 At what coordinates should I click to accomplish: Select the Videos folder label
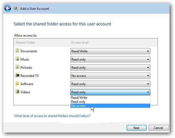click(x=25, y=92)
